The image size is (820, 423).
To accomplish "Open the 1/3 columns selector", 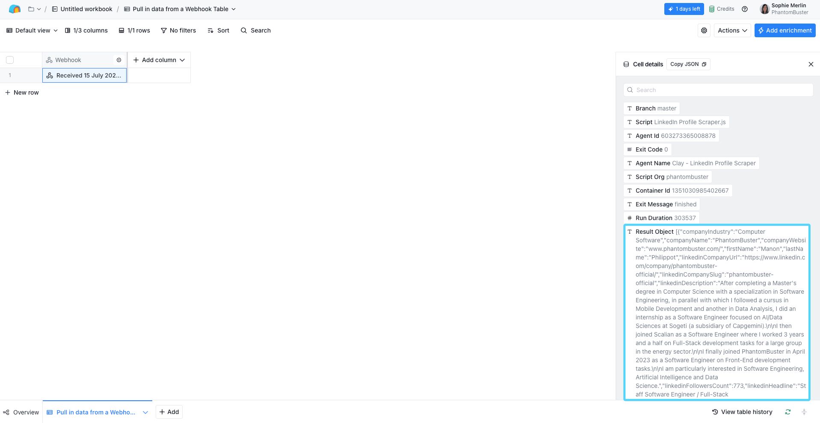I will [86, 30].
